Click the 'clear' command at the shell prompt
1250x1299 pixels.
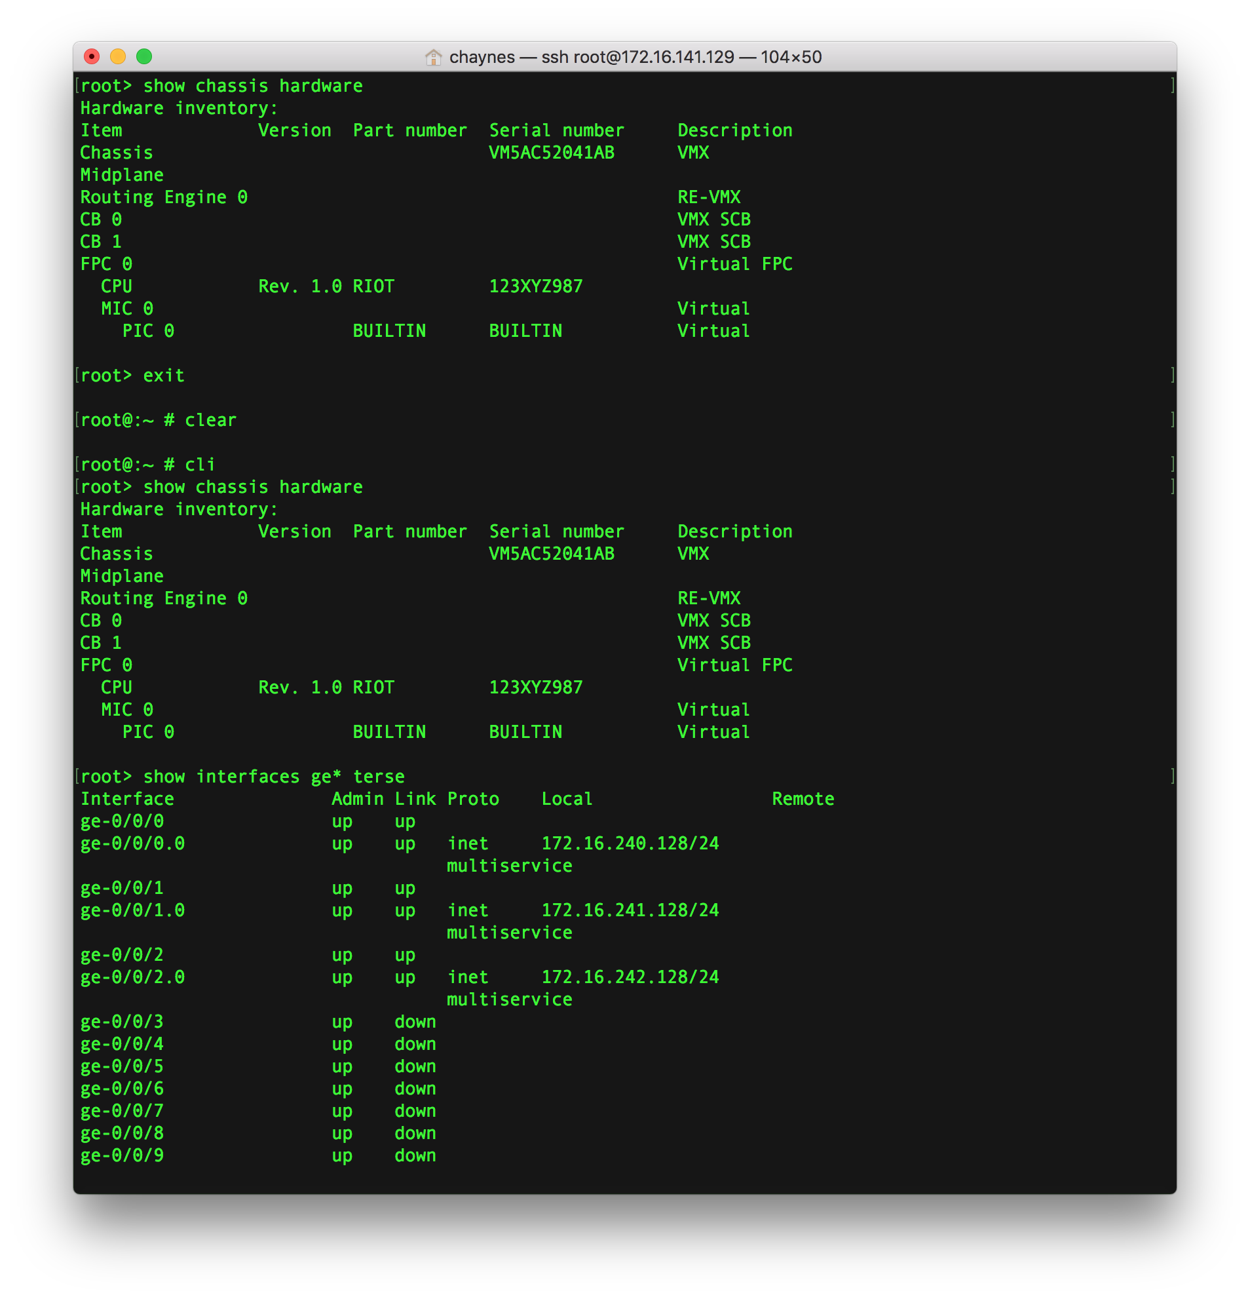210,420
